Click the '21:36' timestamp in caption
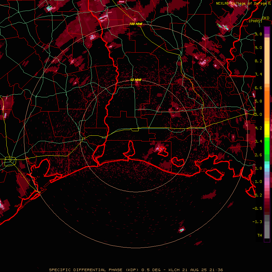 click(216, 270)
